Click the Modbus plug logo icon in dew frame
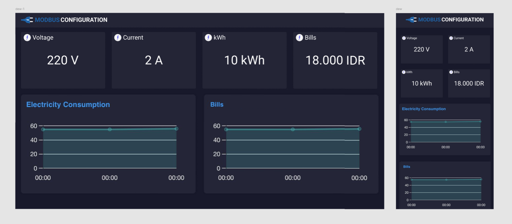 click(411, 20)
